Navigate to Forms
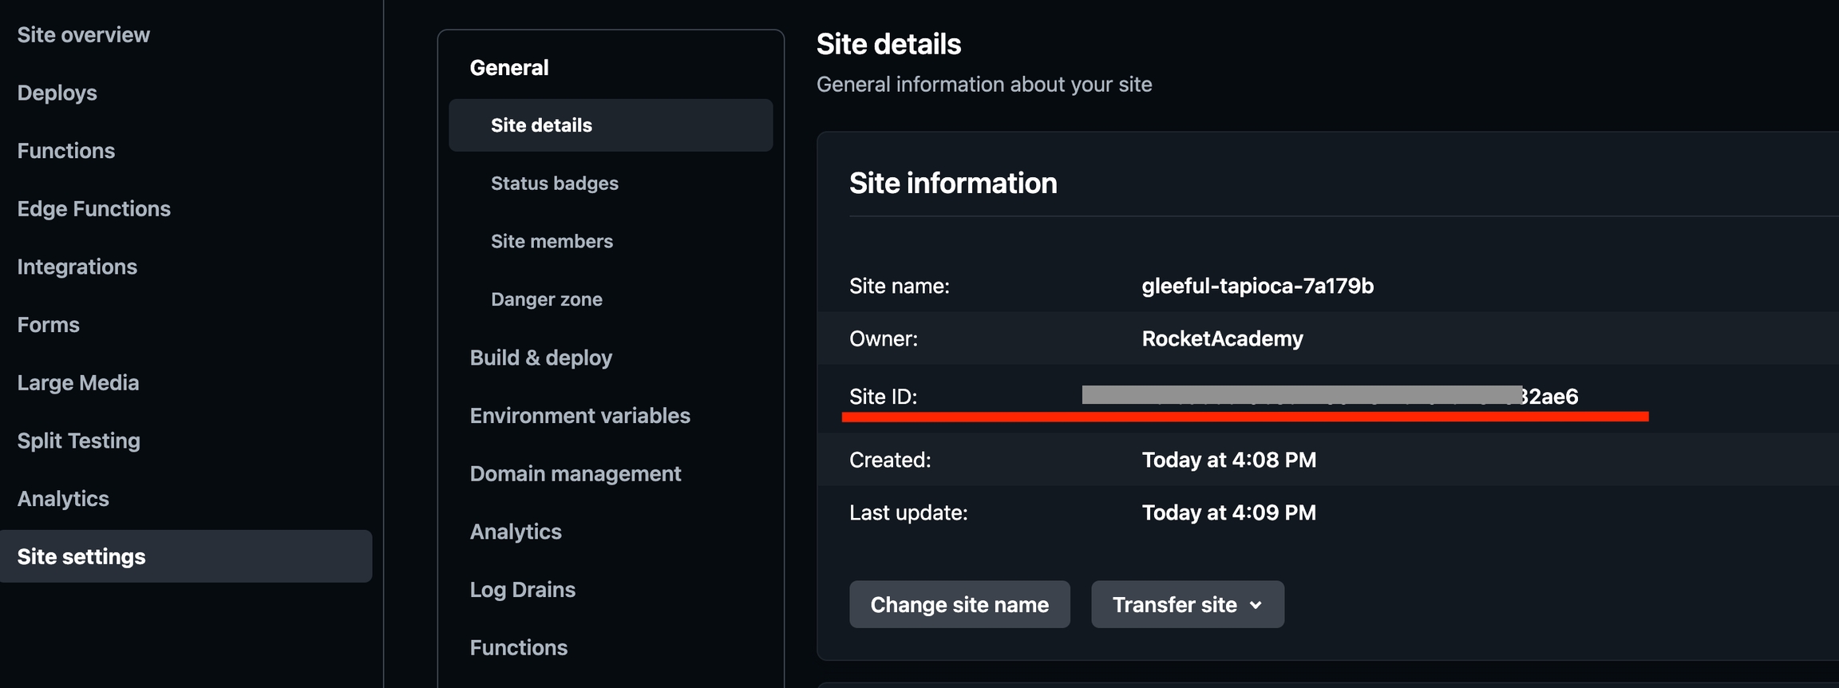Viewport: 1839px width, 688px height. 49,325
